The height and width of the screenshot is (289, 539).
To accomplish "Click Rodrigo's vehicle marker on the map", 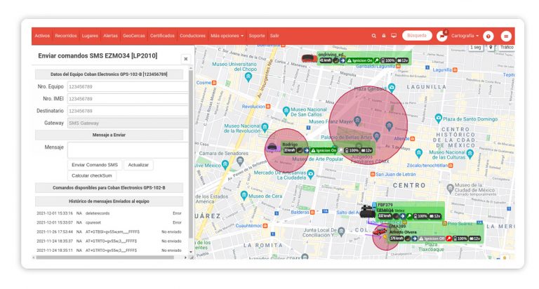I will [x=272, y=148].
